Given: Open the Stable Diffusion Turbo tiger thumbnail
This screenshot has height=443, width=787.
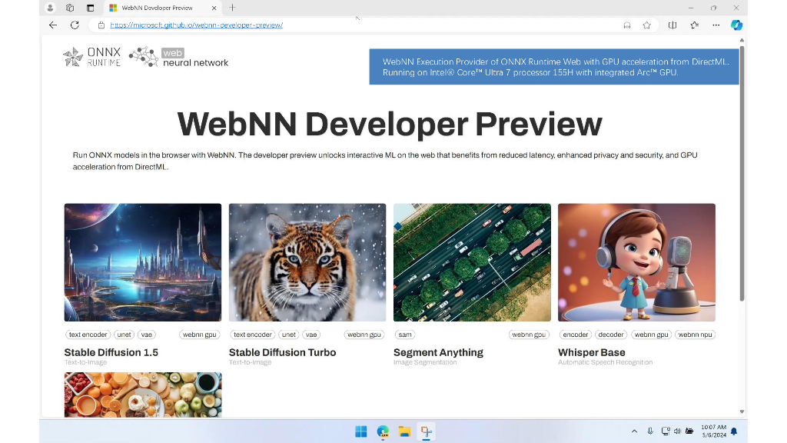Looking at the screenshot, I should (x=307, y=262).
